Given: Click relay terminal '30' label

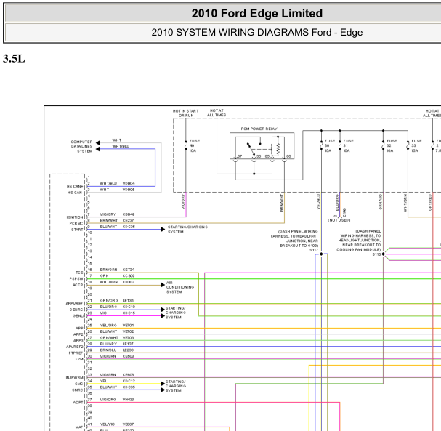Looking at the screenshot, I should click(x=259, y=156).
